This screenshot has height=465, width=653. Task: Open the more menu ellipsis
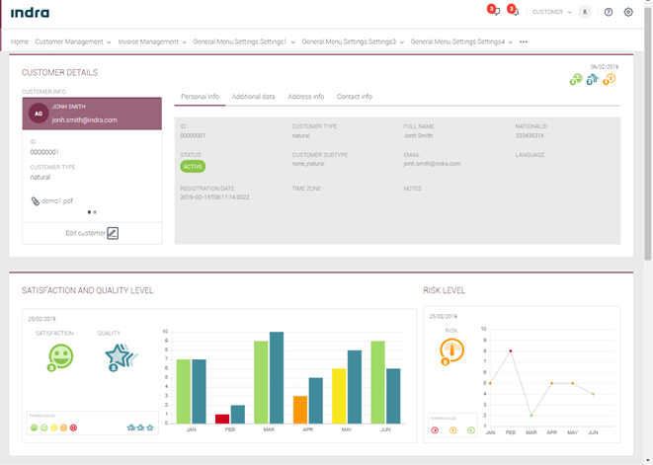[524, 41]
